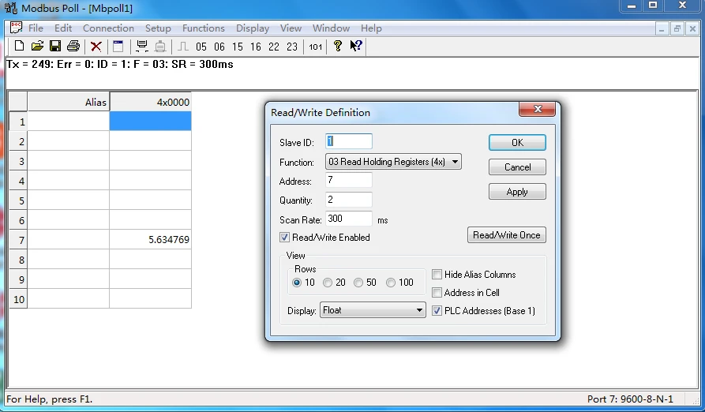This screenshot has height=412, width=705.
Task: Click function 06 toolbar button
Action: [x=219, y=47]
